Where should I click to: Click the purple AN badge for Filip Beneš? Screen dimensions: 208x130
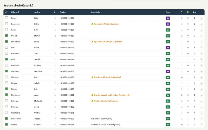tap(168, 18)
